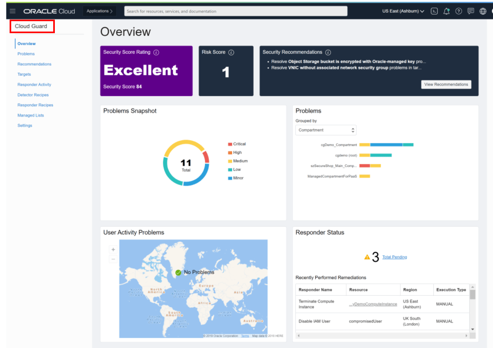Go to Problems in the sidebar
493x348 pixels.
tap(26, 54)
